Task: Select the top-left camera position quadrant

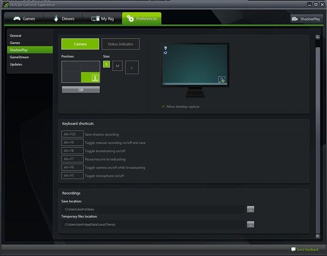Action: [x=71, y=67]
